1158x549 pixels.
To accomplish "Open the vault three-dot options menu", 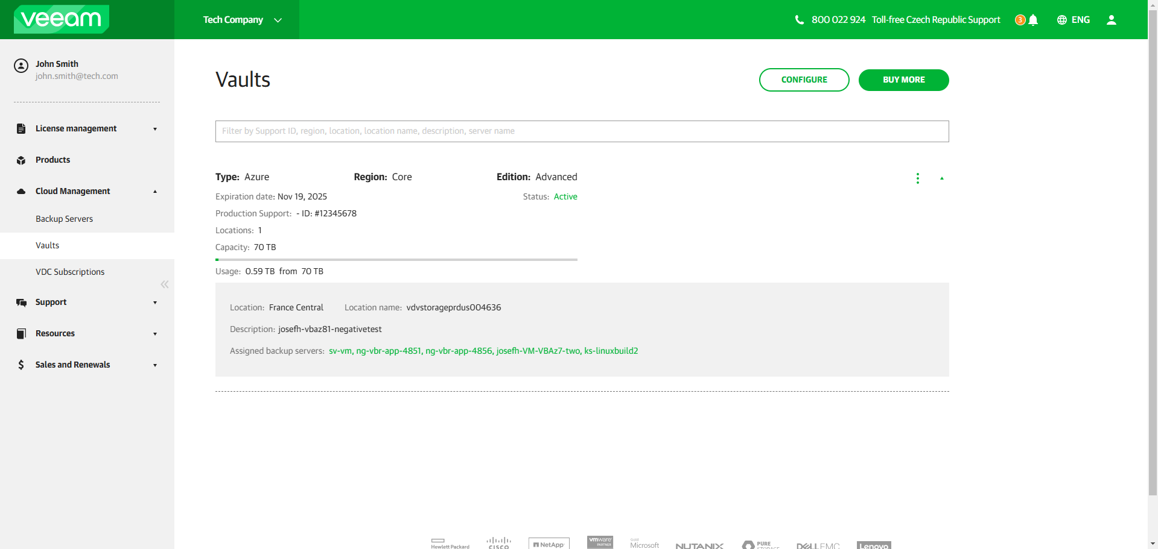I will tap(918, 178).
